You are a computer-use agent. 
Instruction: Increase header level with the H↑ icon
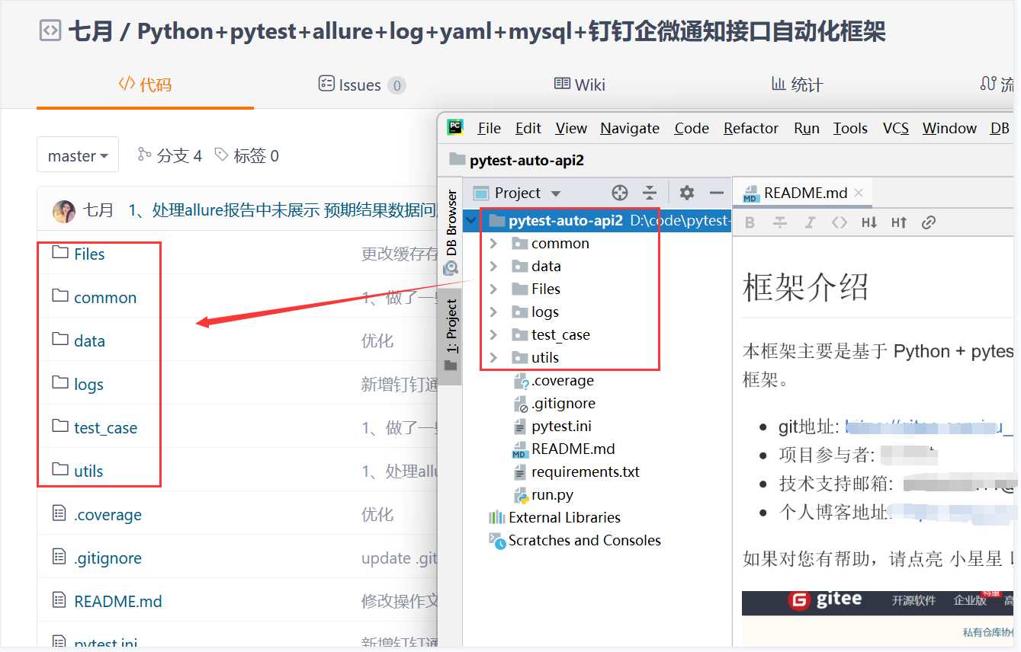[899, 222]
